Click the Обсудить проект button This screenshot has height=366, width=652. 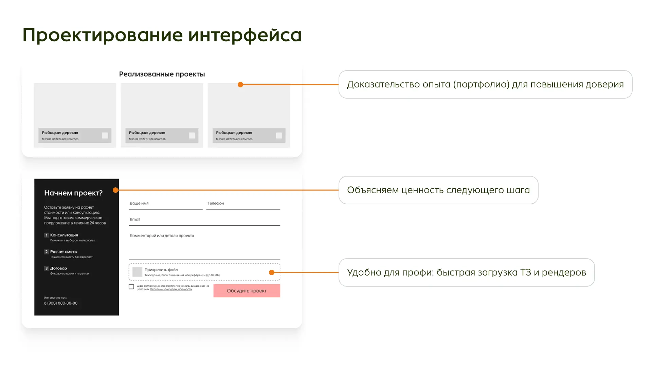pos(247,291)
